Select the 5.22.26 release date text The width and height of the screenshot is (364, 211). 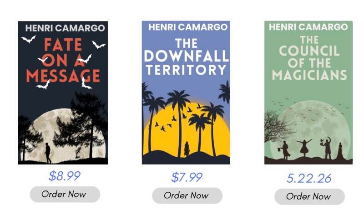(309, 178)
